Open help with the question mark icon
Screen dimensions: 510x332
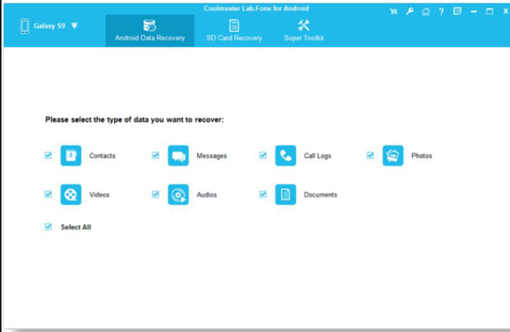pyautogui.click(x=441, y=11)
